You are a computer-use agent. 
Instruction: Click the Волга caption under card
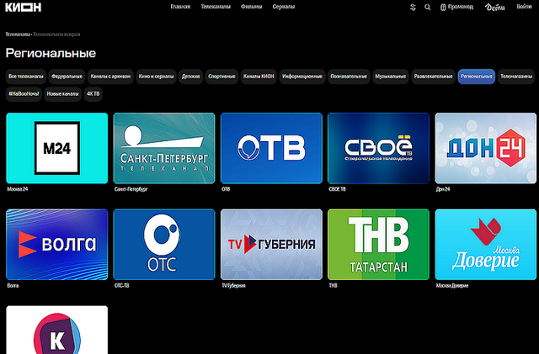13,286
